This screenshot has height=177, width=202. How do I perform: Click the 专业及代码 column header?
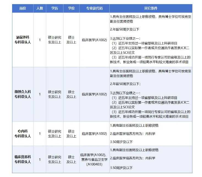pyautogui.click(x=94, y=8)
